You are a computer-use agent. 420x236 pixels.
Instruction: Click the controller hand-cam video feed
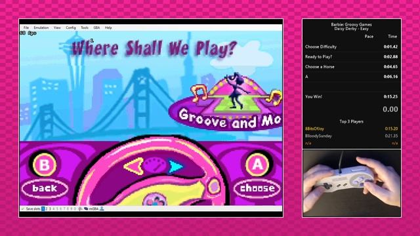pos(352,184)
